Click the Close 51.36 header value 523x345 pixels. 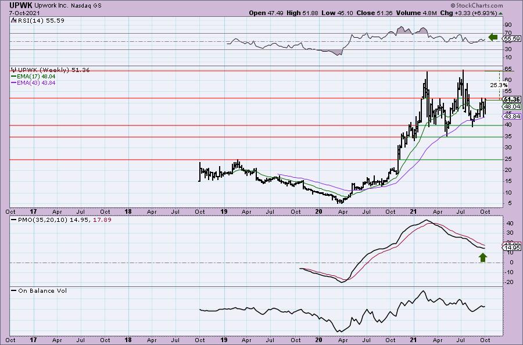pyautogui.click(x=375, y=13)
